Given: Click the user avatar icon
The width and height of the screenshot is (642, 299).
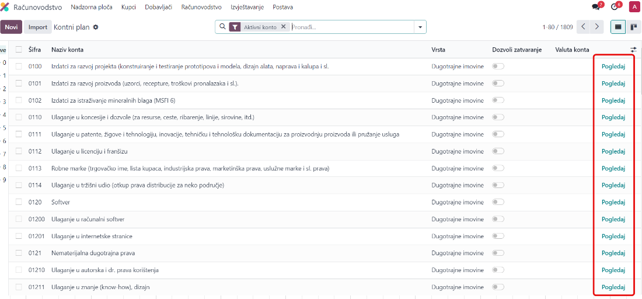Looking at the screenshot, I should point(634,7).
